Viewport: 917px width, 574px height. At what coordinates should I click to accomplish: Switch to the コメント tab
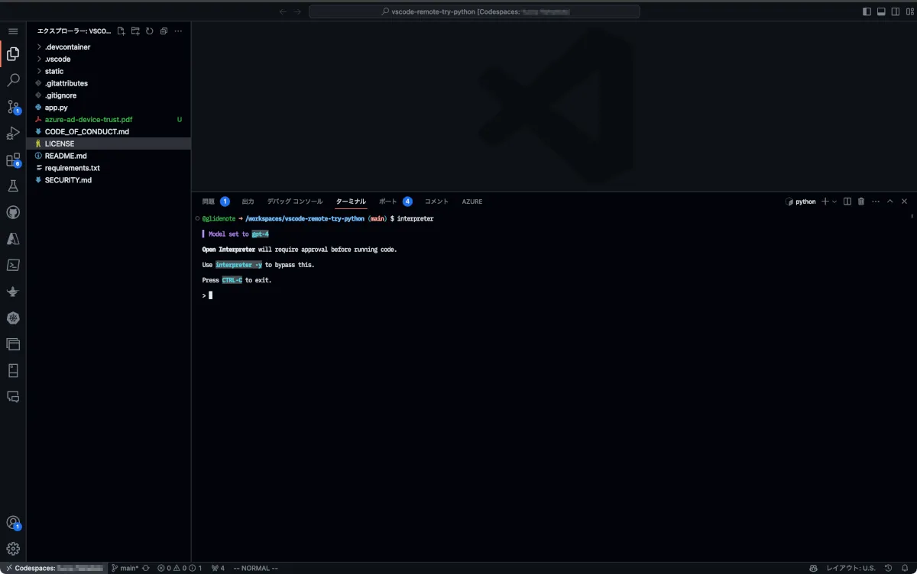[x=436, y=202]
